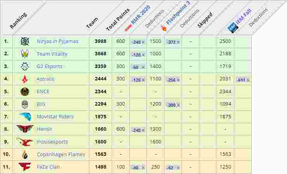
Task: Open the Copenhagen Flames team link
Action: (61, 155)
